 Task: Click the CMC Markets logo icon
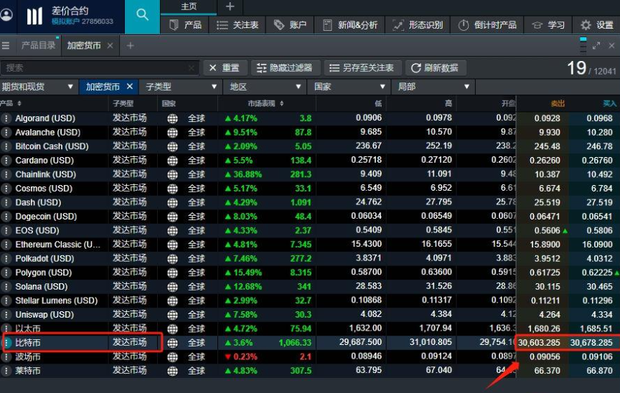click(x=34, y=16)
